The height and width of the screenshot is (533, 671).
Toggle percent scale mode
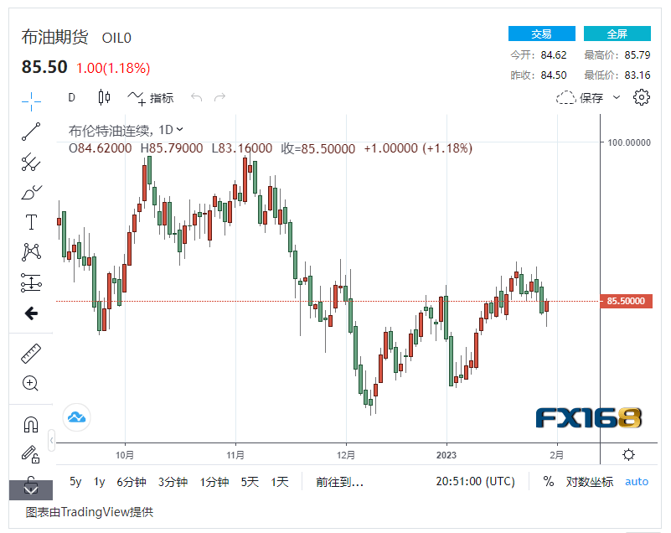tap(549, 482)
